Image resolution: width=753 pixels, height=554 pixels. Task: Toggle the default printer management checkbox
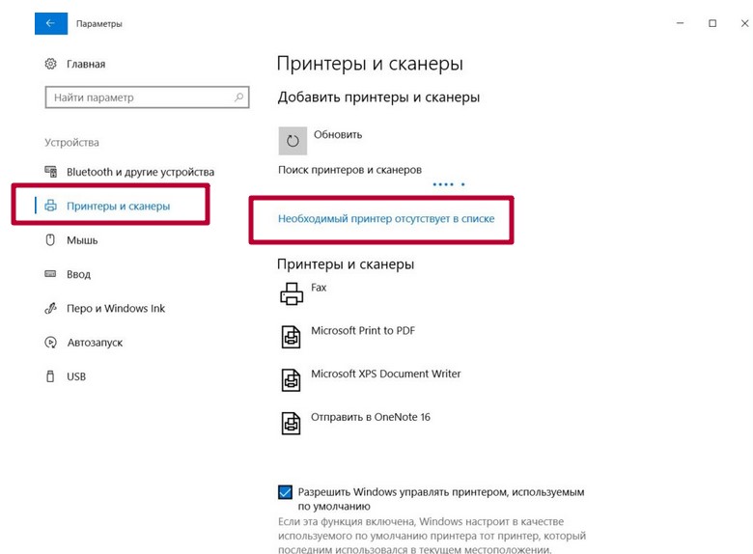point(285,492)
